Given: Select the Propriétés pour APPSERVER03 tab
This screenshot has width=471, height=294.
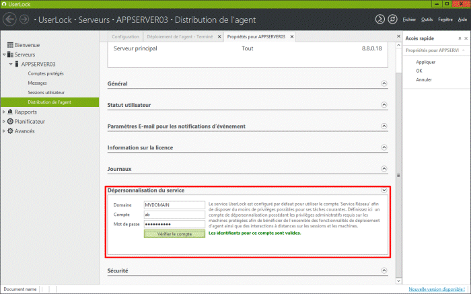Looking at the screenshot, I should pos(256,36).
